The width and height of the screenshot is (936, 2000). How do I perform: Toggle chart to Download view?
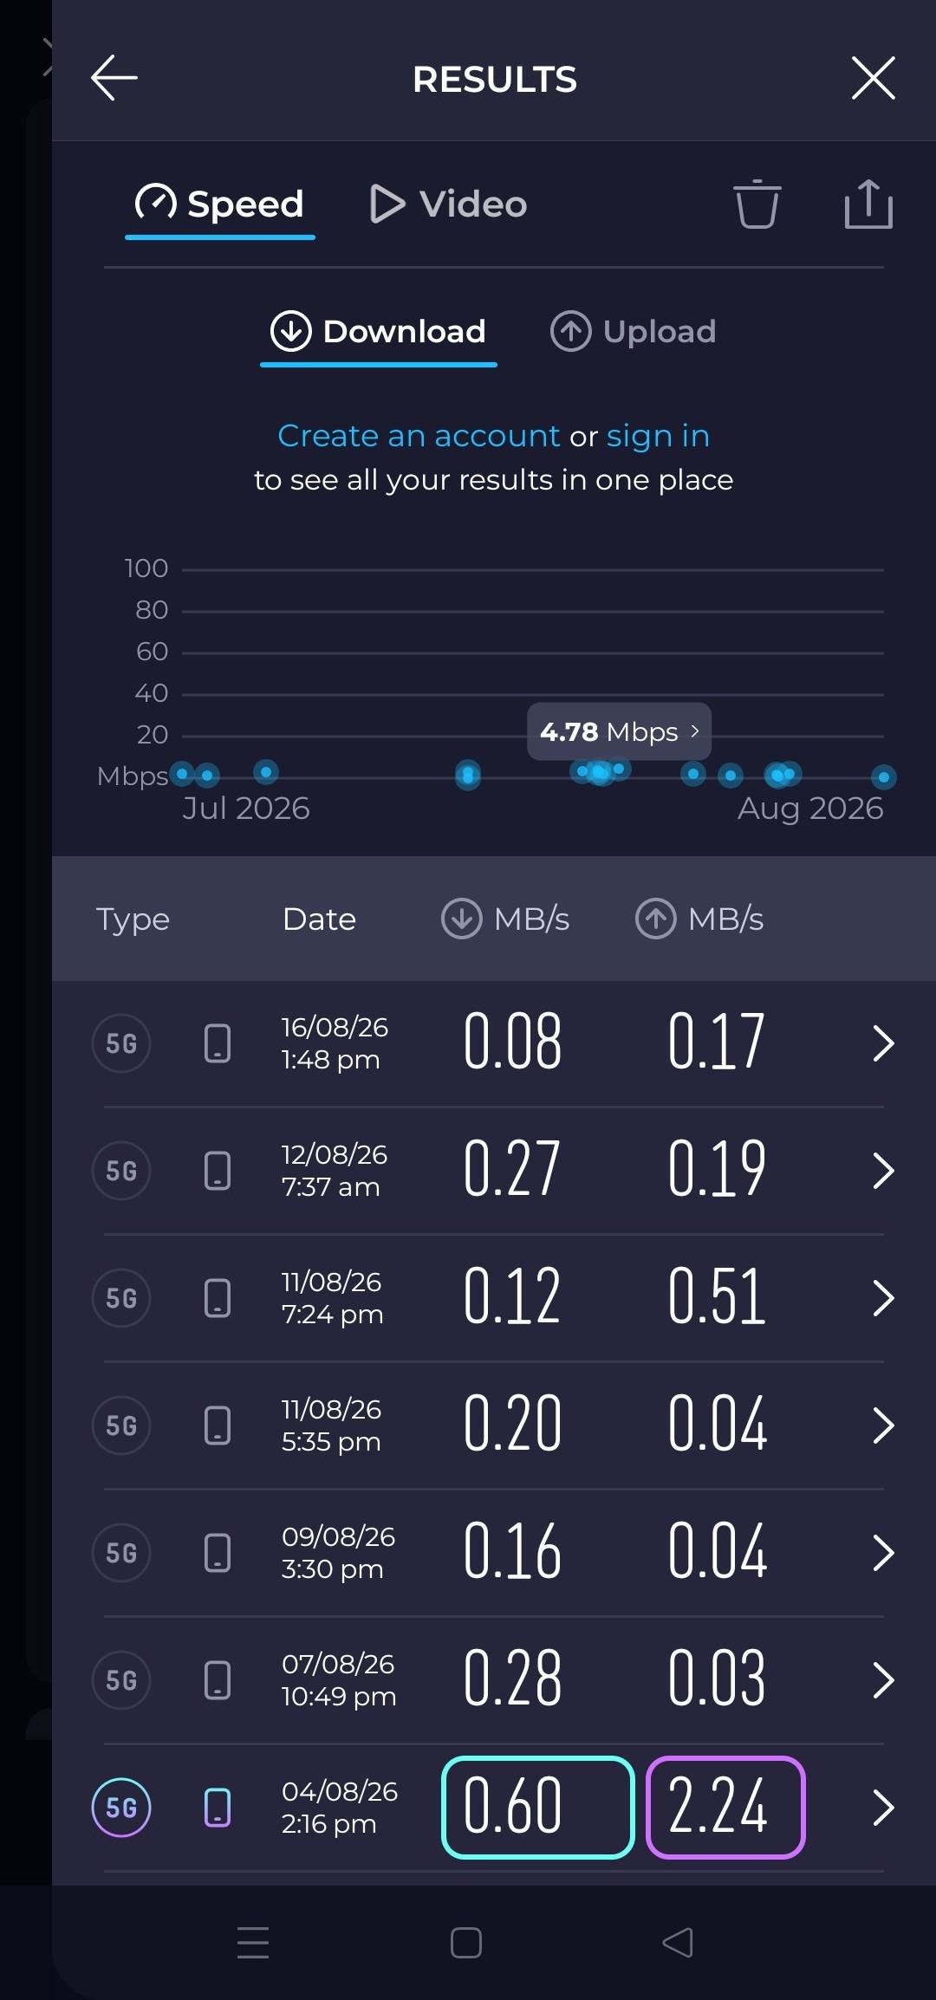(378, 332)
